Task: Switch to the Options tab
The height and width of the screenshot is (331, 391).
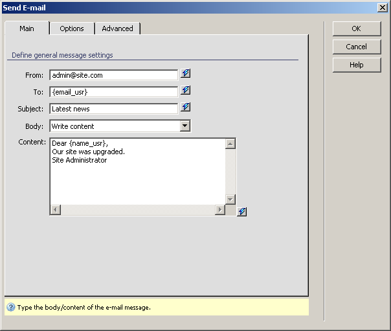Action: pyautogui.click(x=72, y=29)
